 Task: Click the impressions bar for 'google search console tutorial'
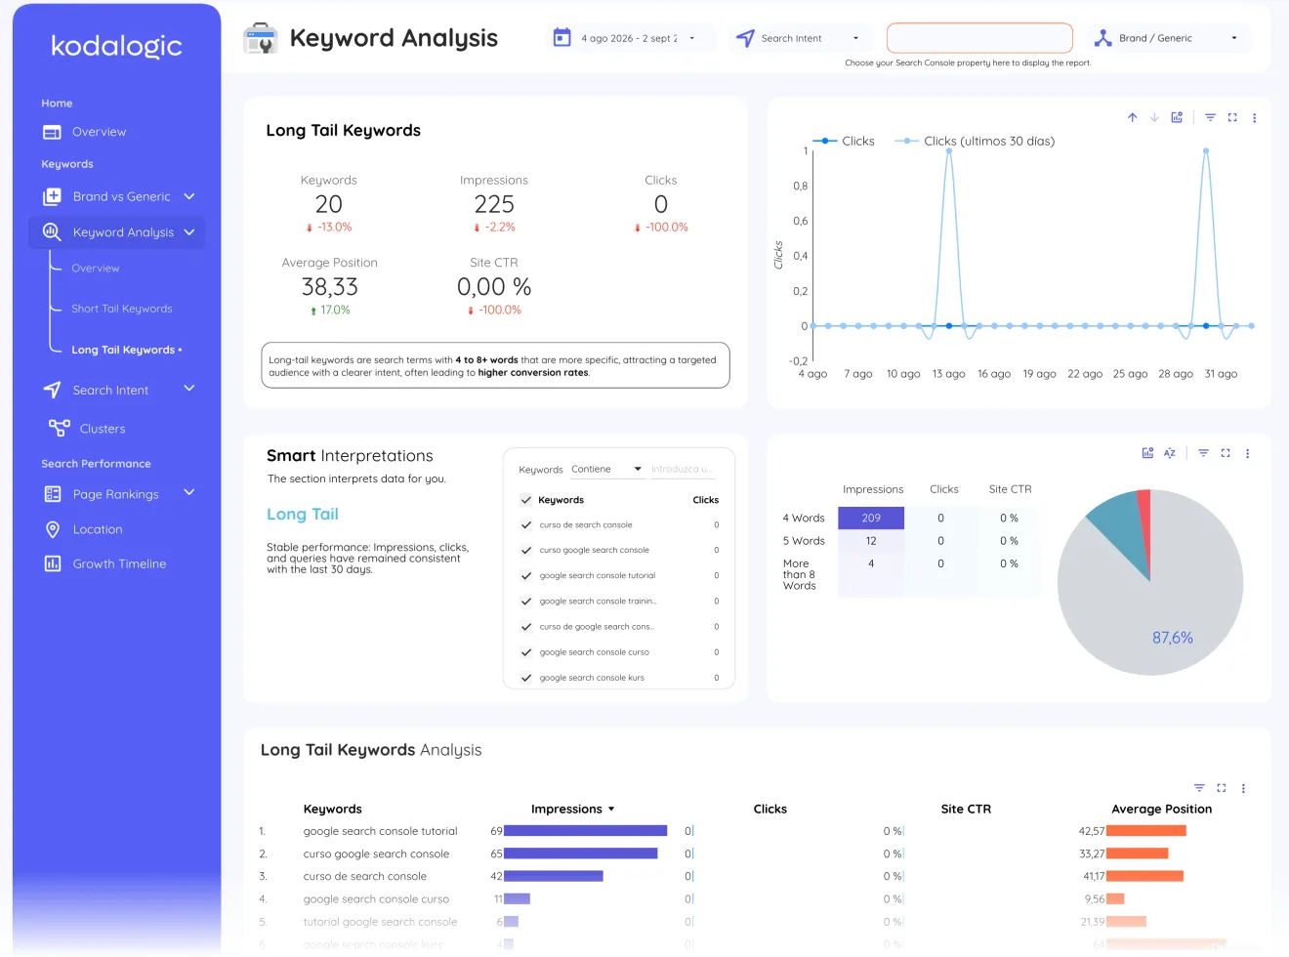pos(585,831)
